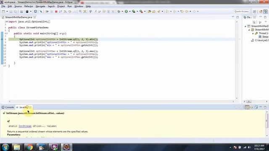Open the File menu
This screenshot has width=269, height=151.
[3, 6]
